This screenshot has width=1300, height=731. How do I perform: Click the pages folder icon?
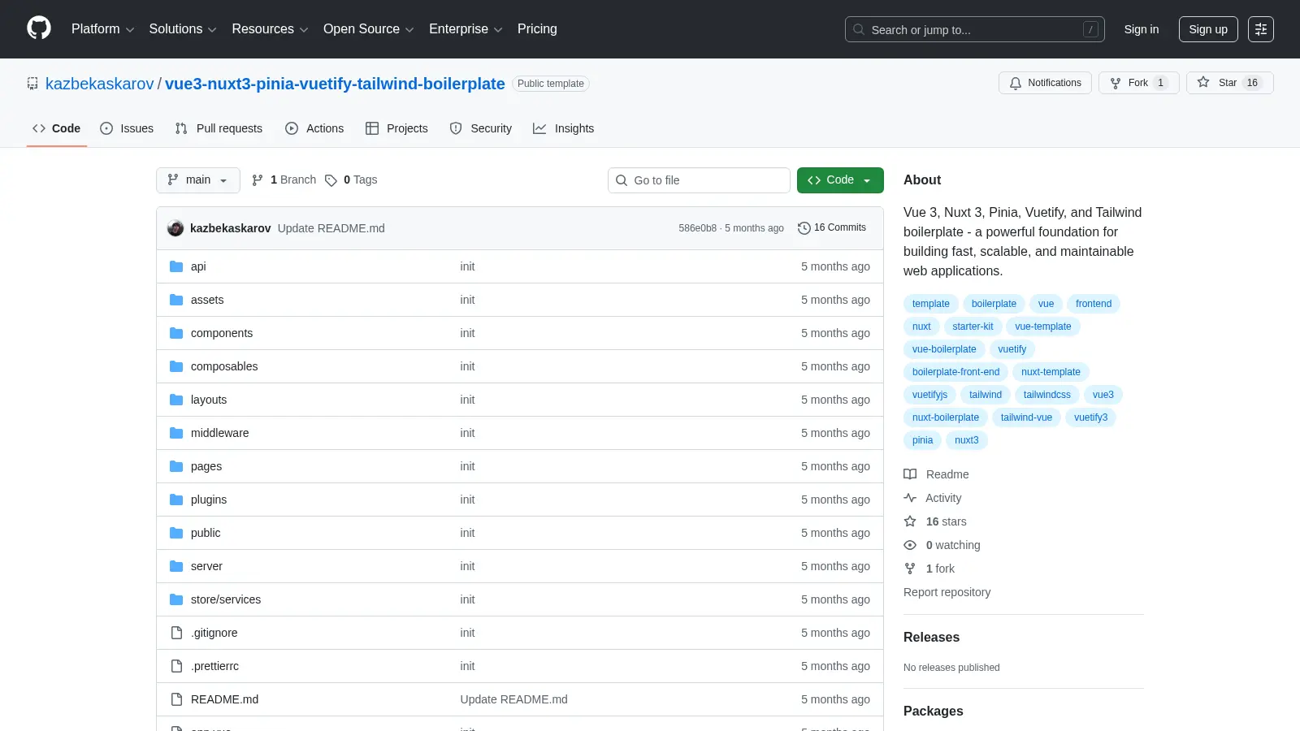pos(176,466)
